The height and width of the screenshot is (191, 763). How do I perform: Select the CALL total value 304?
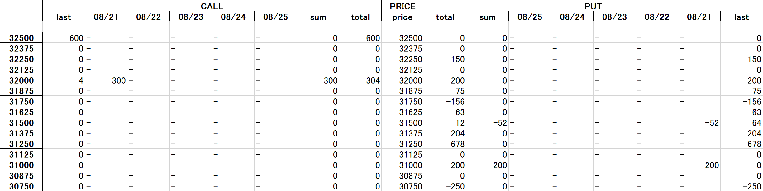[x=360, y=80]
